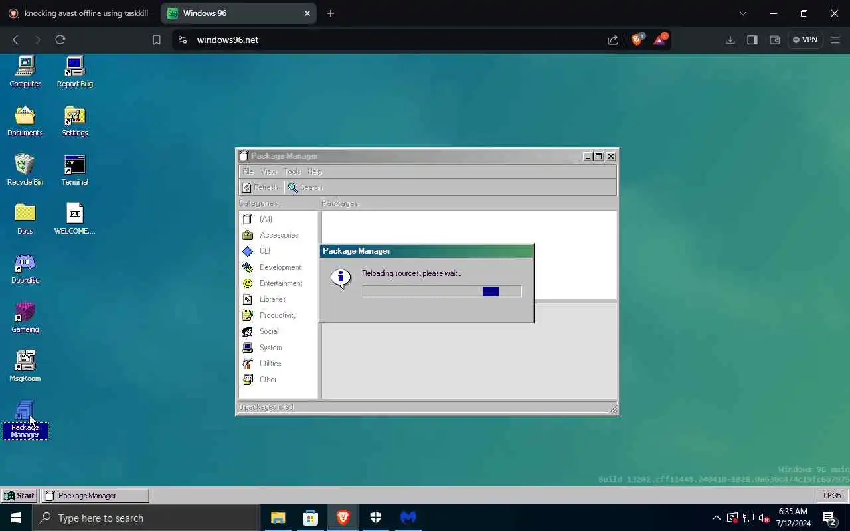Click the VPN button
Image resolution: width=850 pixels, height=531 pixels.
pos(805,40)
